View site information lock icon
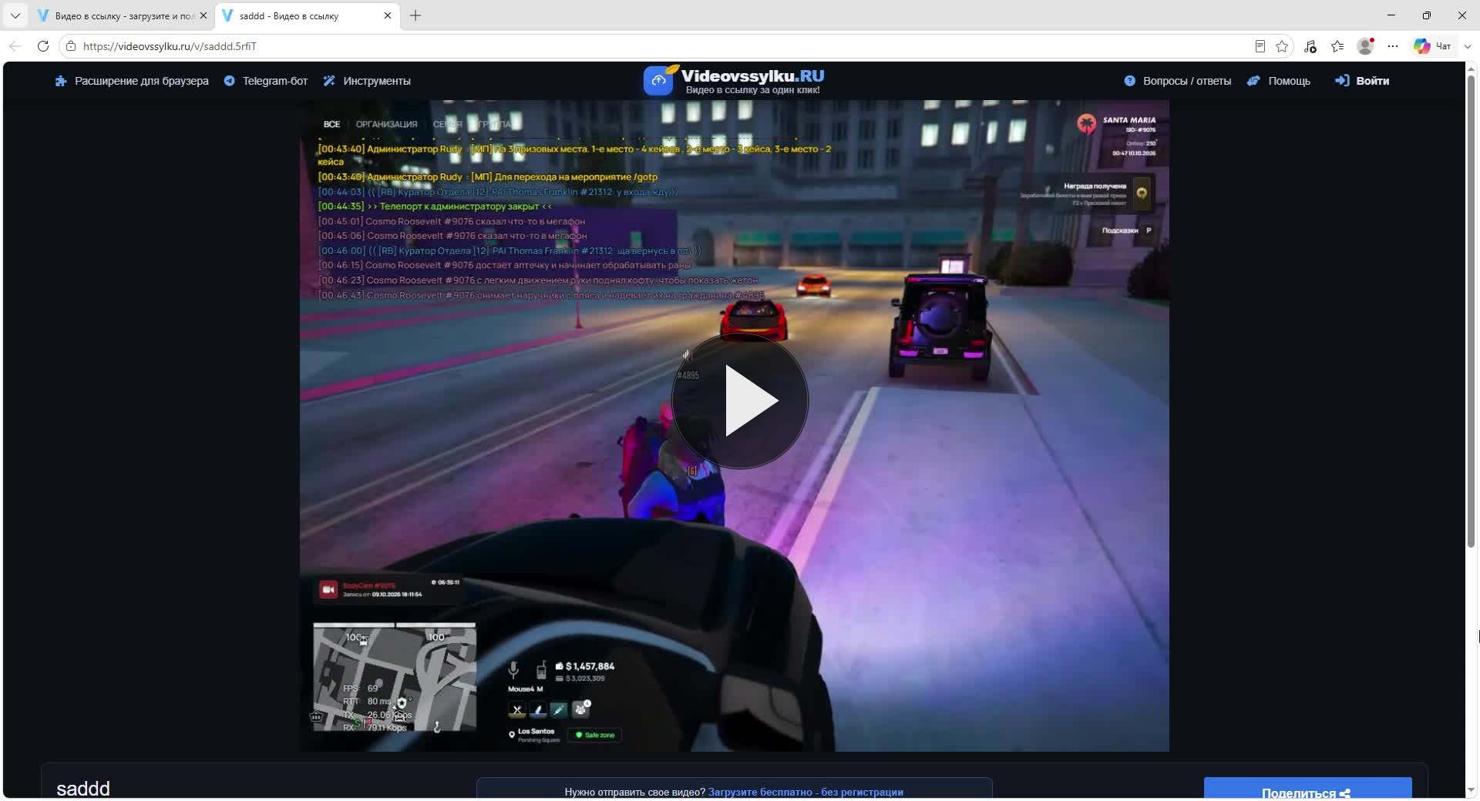The image size is (1480, 801). (71, 46)
